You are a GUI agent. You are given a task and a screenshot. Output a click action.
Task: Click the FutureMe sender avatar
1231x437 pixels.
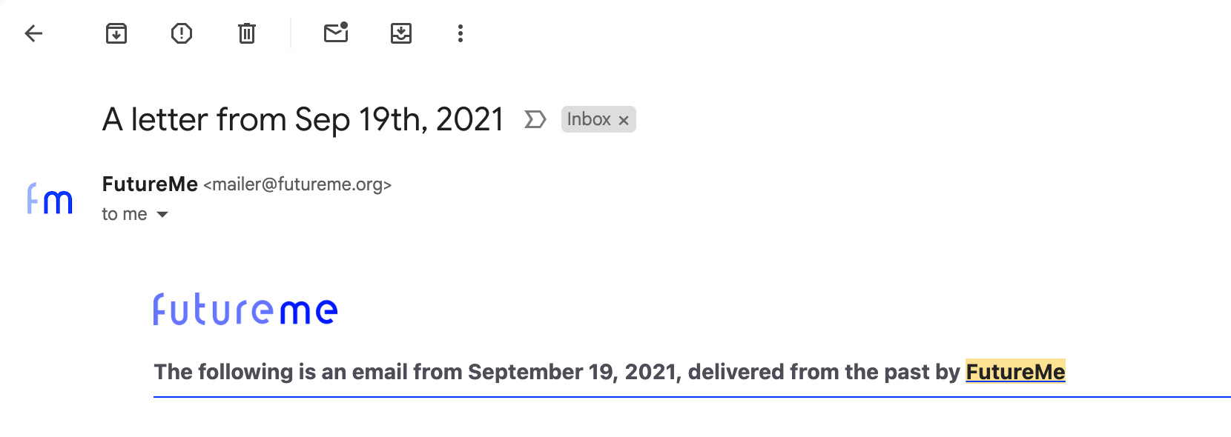coord(50,199)
